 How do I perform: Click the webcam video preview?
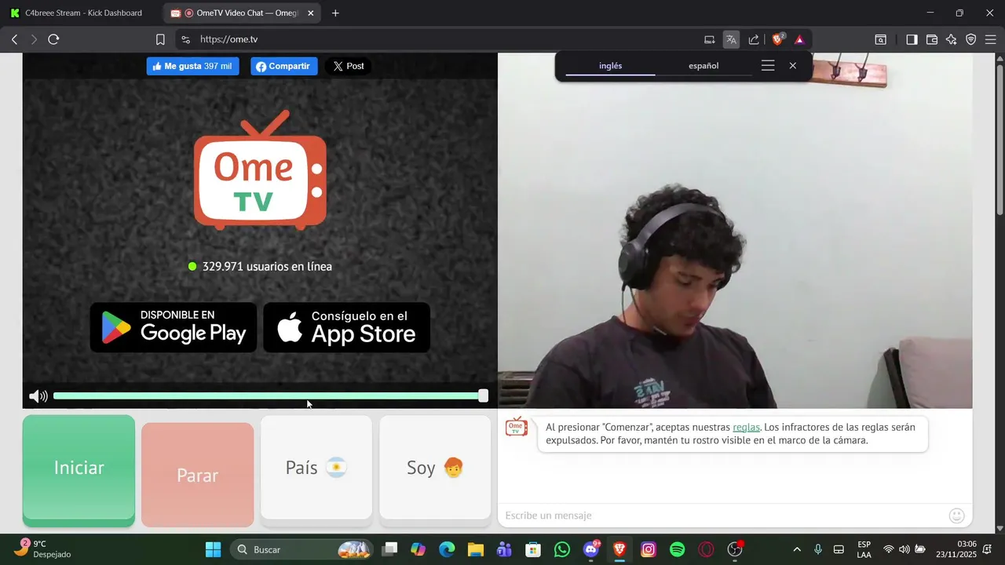click(x=735, y=231)
